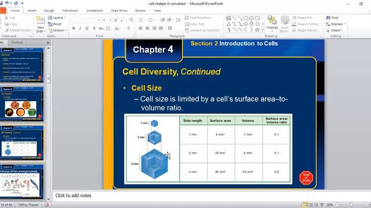Screen dimensions: 371x208
Task: Select the cell shapes slide thumbnail
Action: (x=21, y=104)
